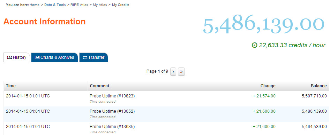Screen dimensions: 330x135
Task: Switch to the Charts & Archives tab
Action: pos(54,57)
